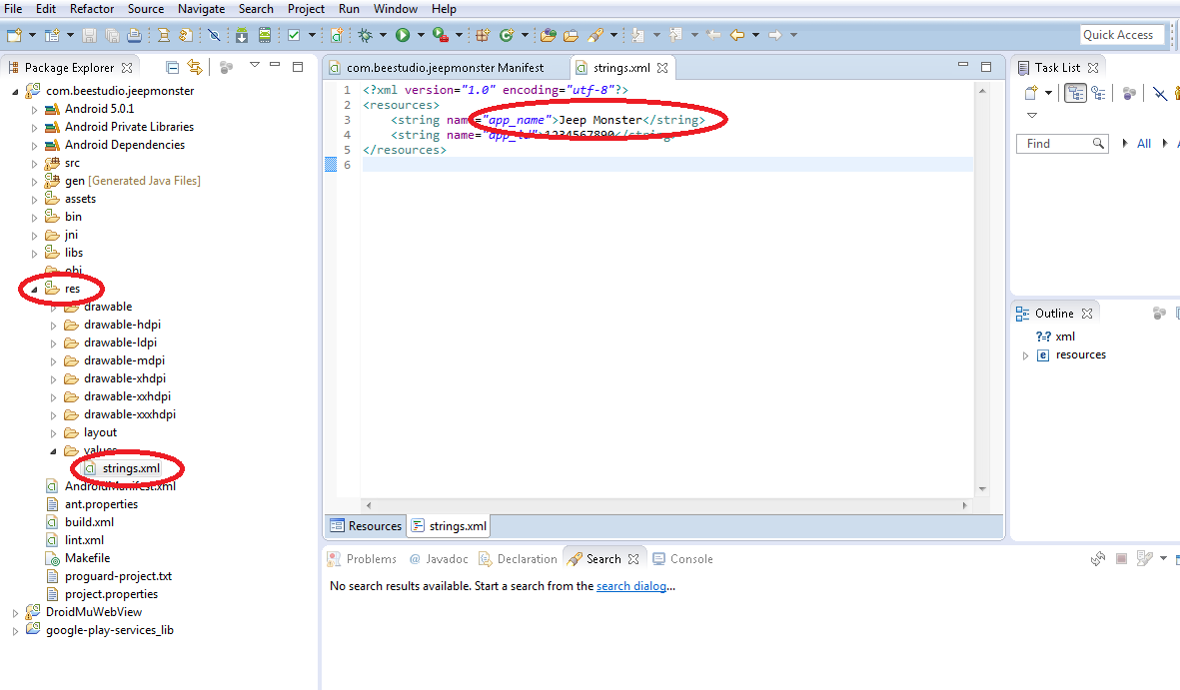
Task: Open the search dialog link in Search view
Action: pyautogui.click(x=630, y=585)
